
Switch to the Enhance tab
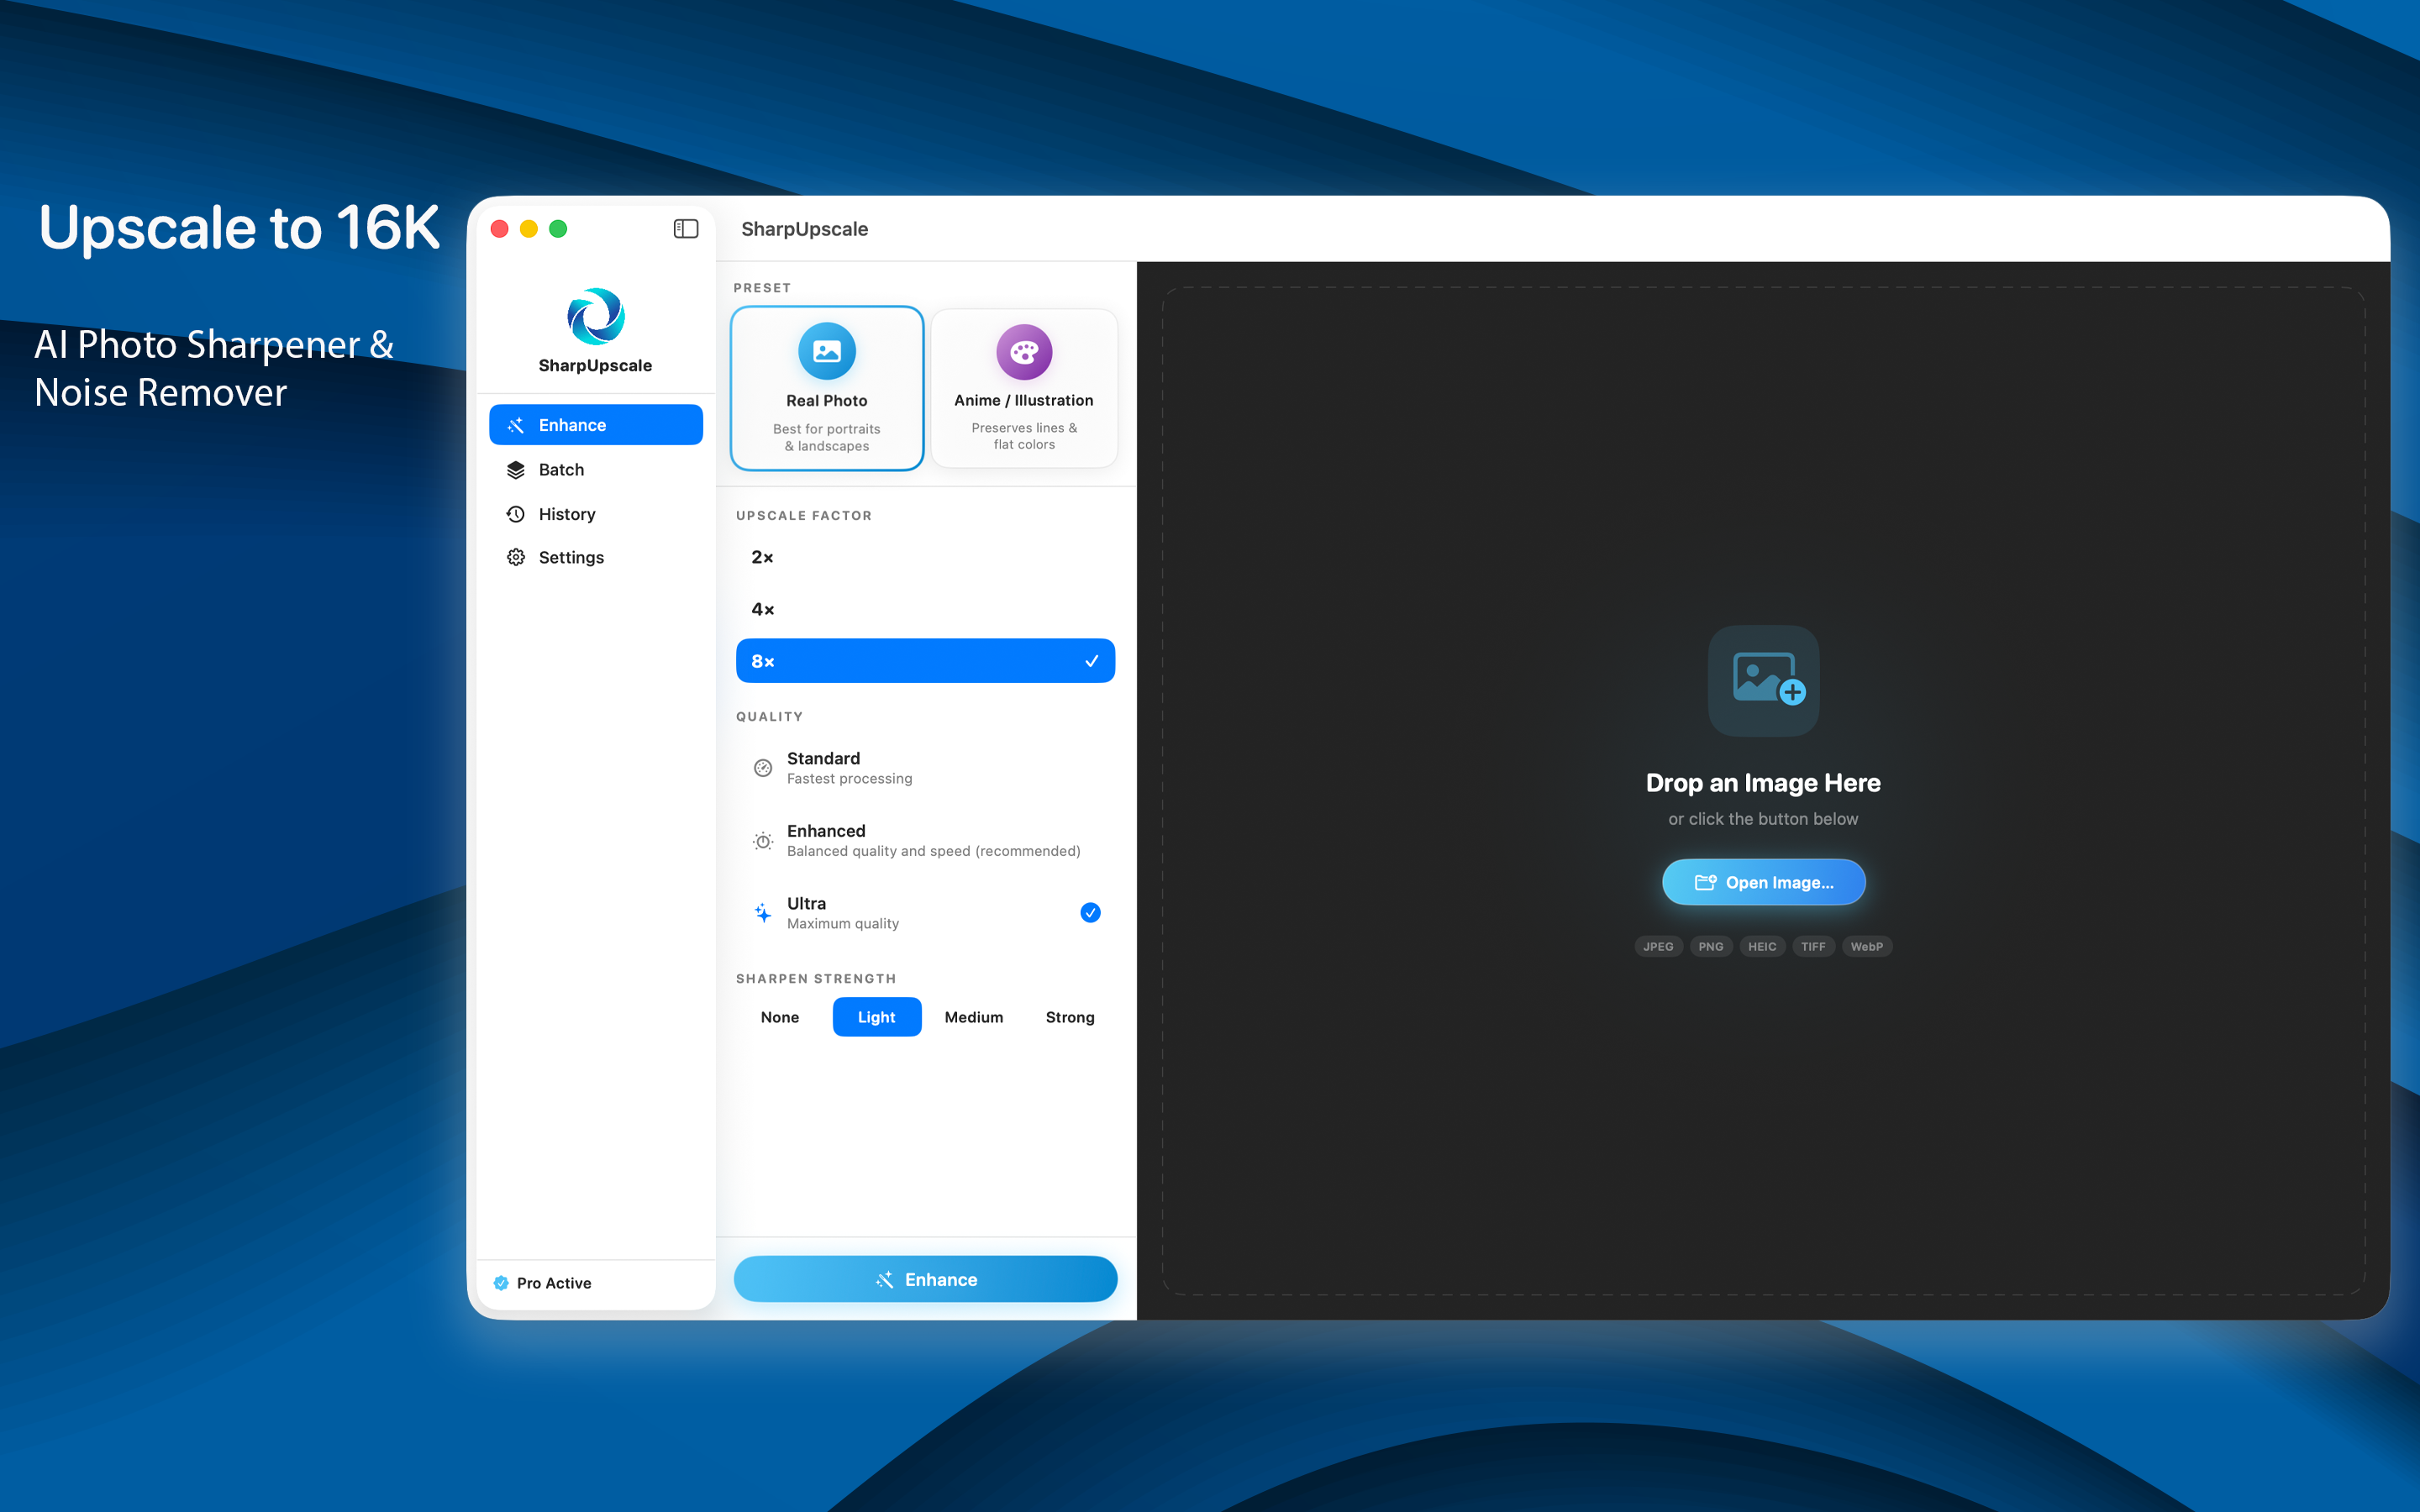pos(595,424)
